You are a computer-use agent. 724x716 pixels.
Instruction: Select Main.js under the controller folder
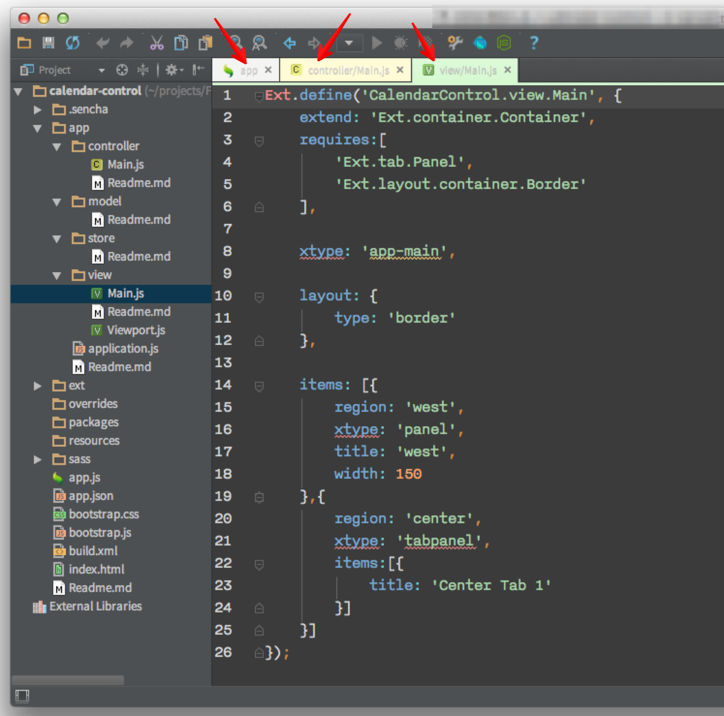pos(118,165)
